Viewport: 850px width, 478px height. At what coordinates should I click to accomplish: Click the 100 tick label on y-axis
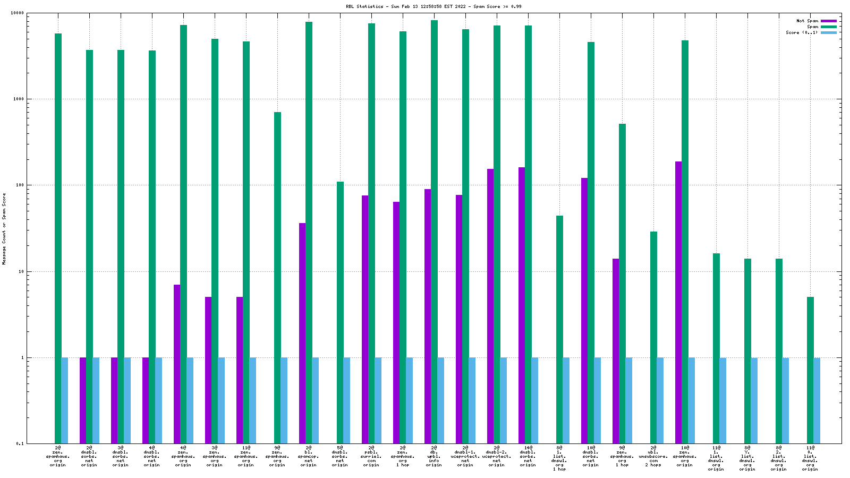[x=20, y=185]
